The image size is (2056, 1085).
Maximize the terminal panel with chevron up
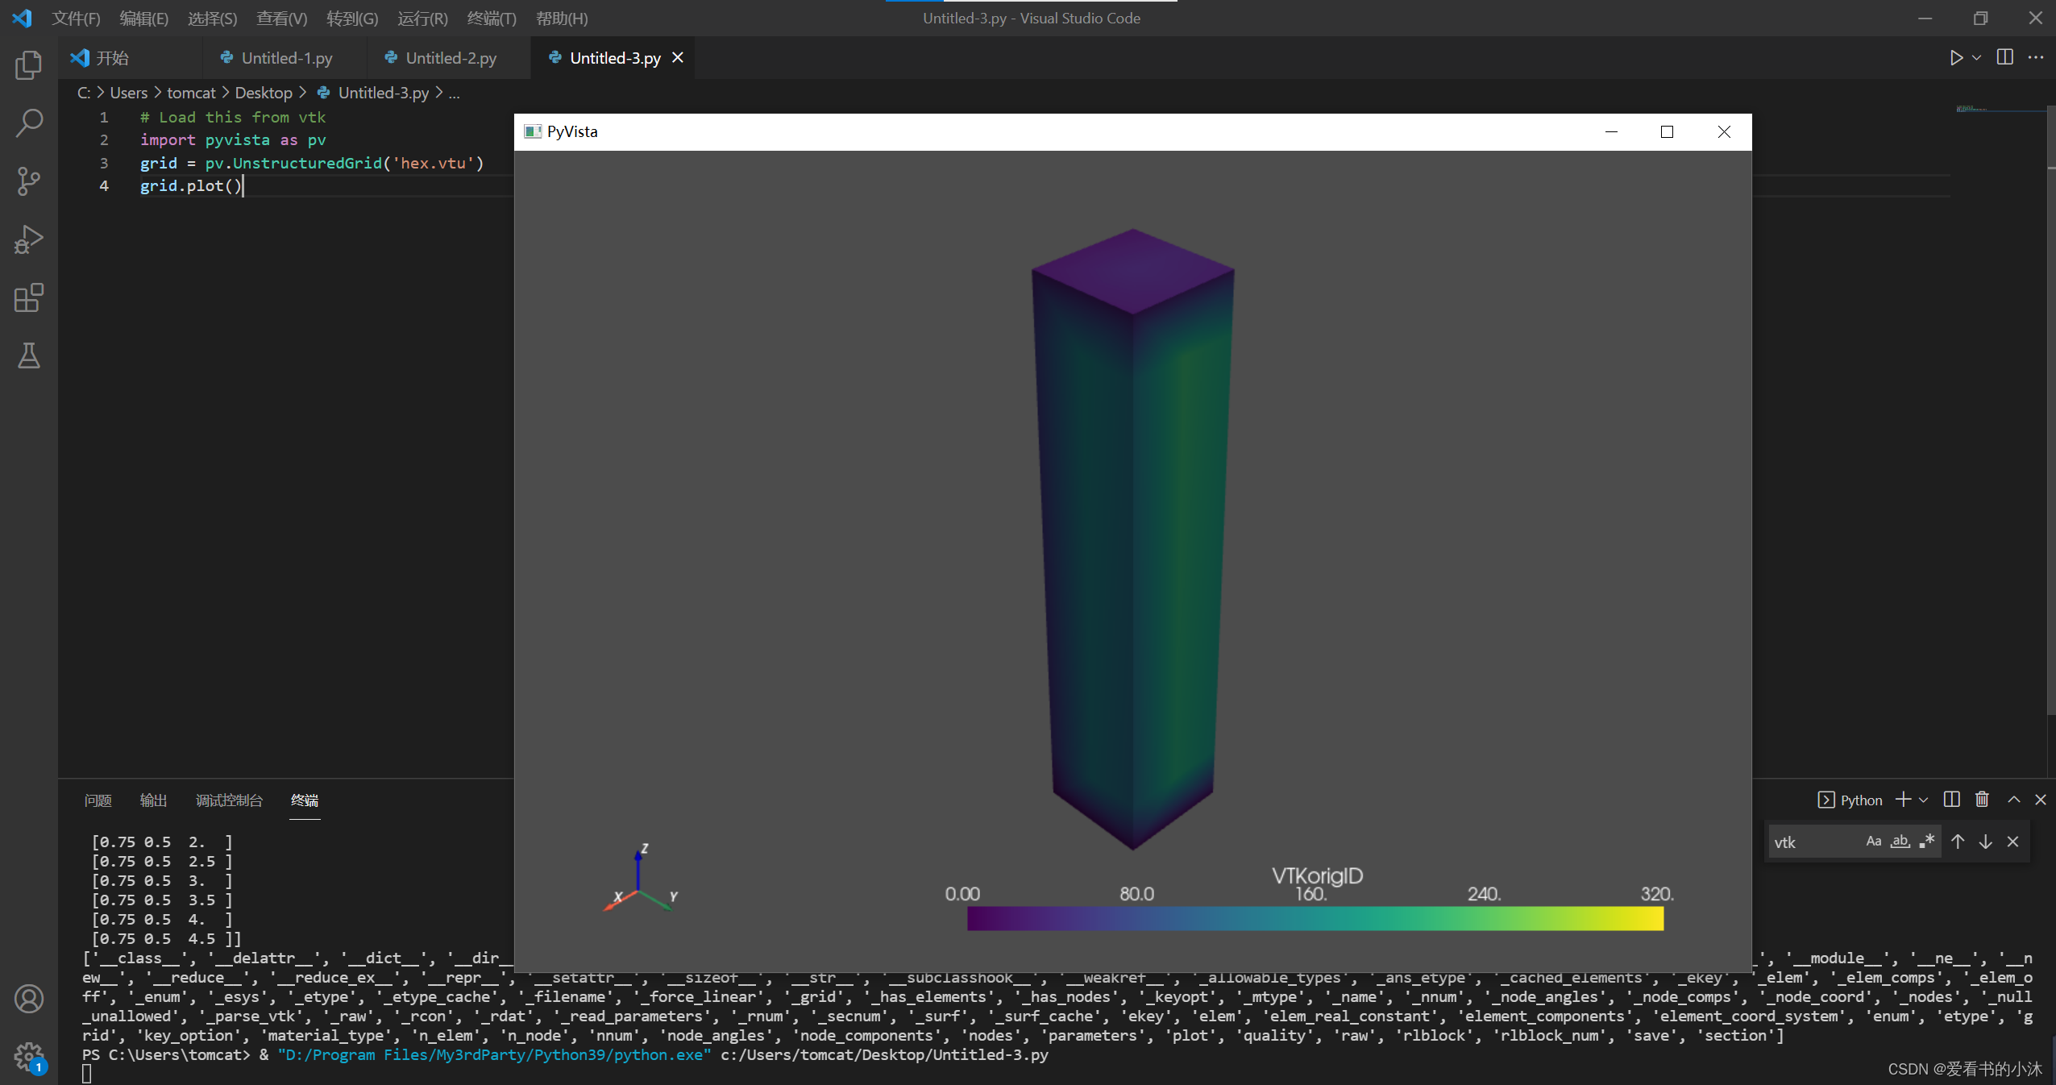2014,799
